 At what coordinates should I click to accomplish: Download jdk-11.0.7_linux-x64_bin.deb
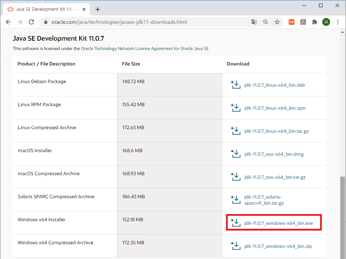point(275,85)
